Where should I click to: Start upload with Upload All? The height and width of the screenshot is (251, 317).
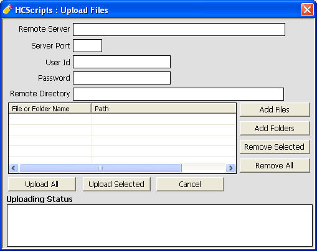click(x=42, y=184)
